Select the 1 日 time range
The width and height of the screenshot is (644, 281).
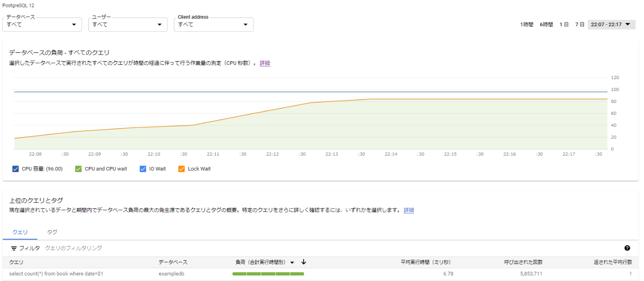click(564, 24)
